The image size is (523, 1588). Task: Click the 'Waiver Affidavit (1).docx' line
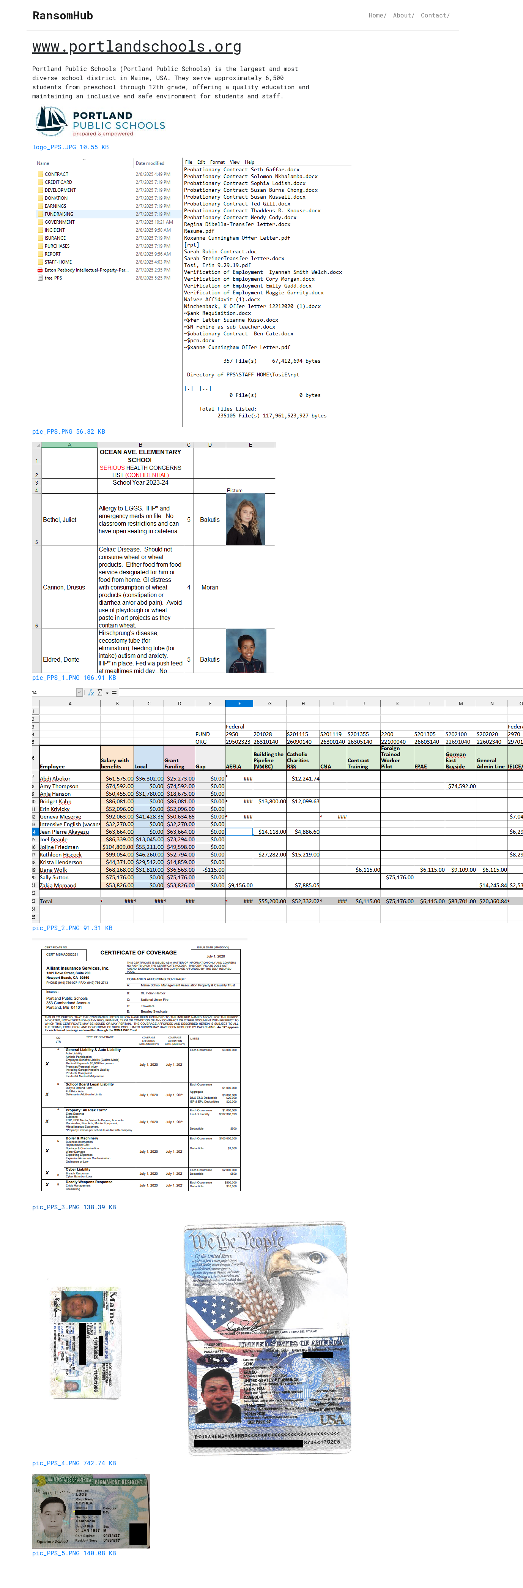coord(222,300)
